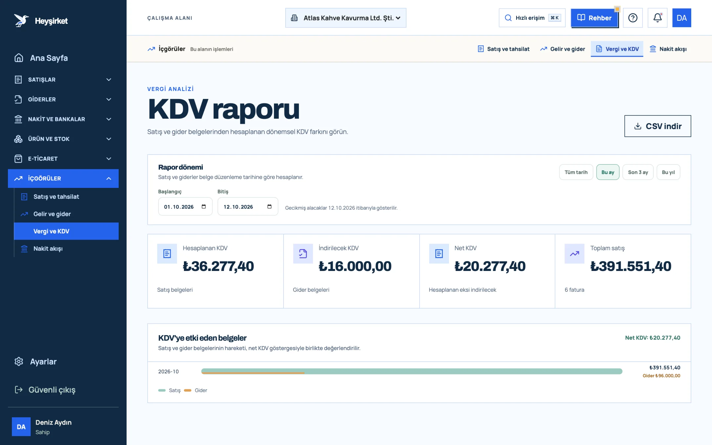Viewport: 712px width, 445px height.
Task: Open Satış ve tahsilat in sidebar
Action: click(66, 197)
